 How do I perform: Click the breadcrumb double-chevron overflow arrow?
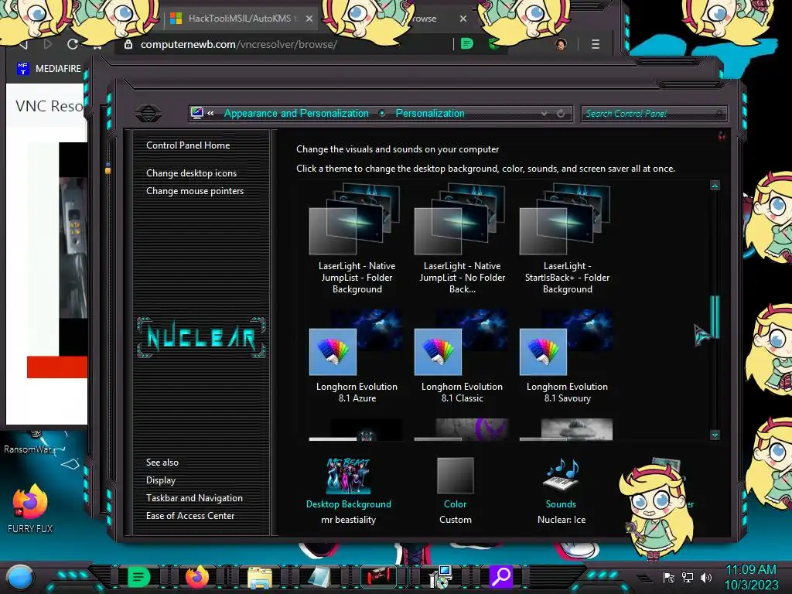(x=210, y=114)
